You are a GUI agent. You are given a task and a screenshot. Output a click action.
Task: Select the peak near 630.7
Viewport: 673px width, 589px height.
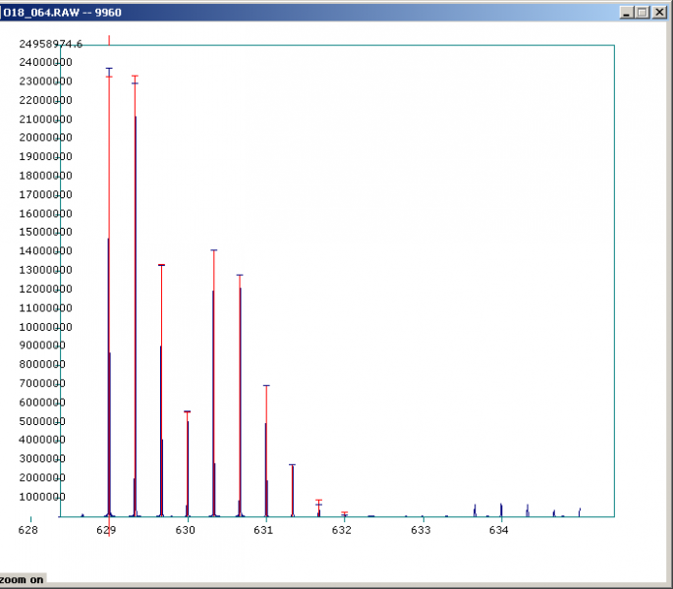pos(240,393)
